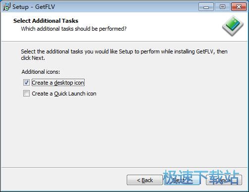Proceed with the Next button

[x=182, y=180]
